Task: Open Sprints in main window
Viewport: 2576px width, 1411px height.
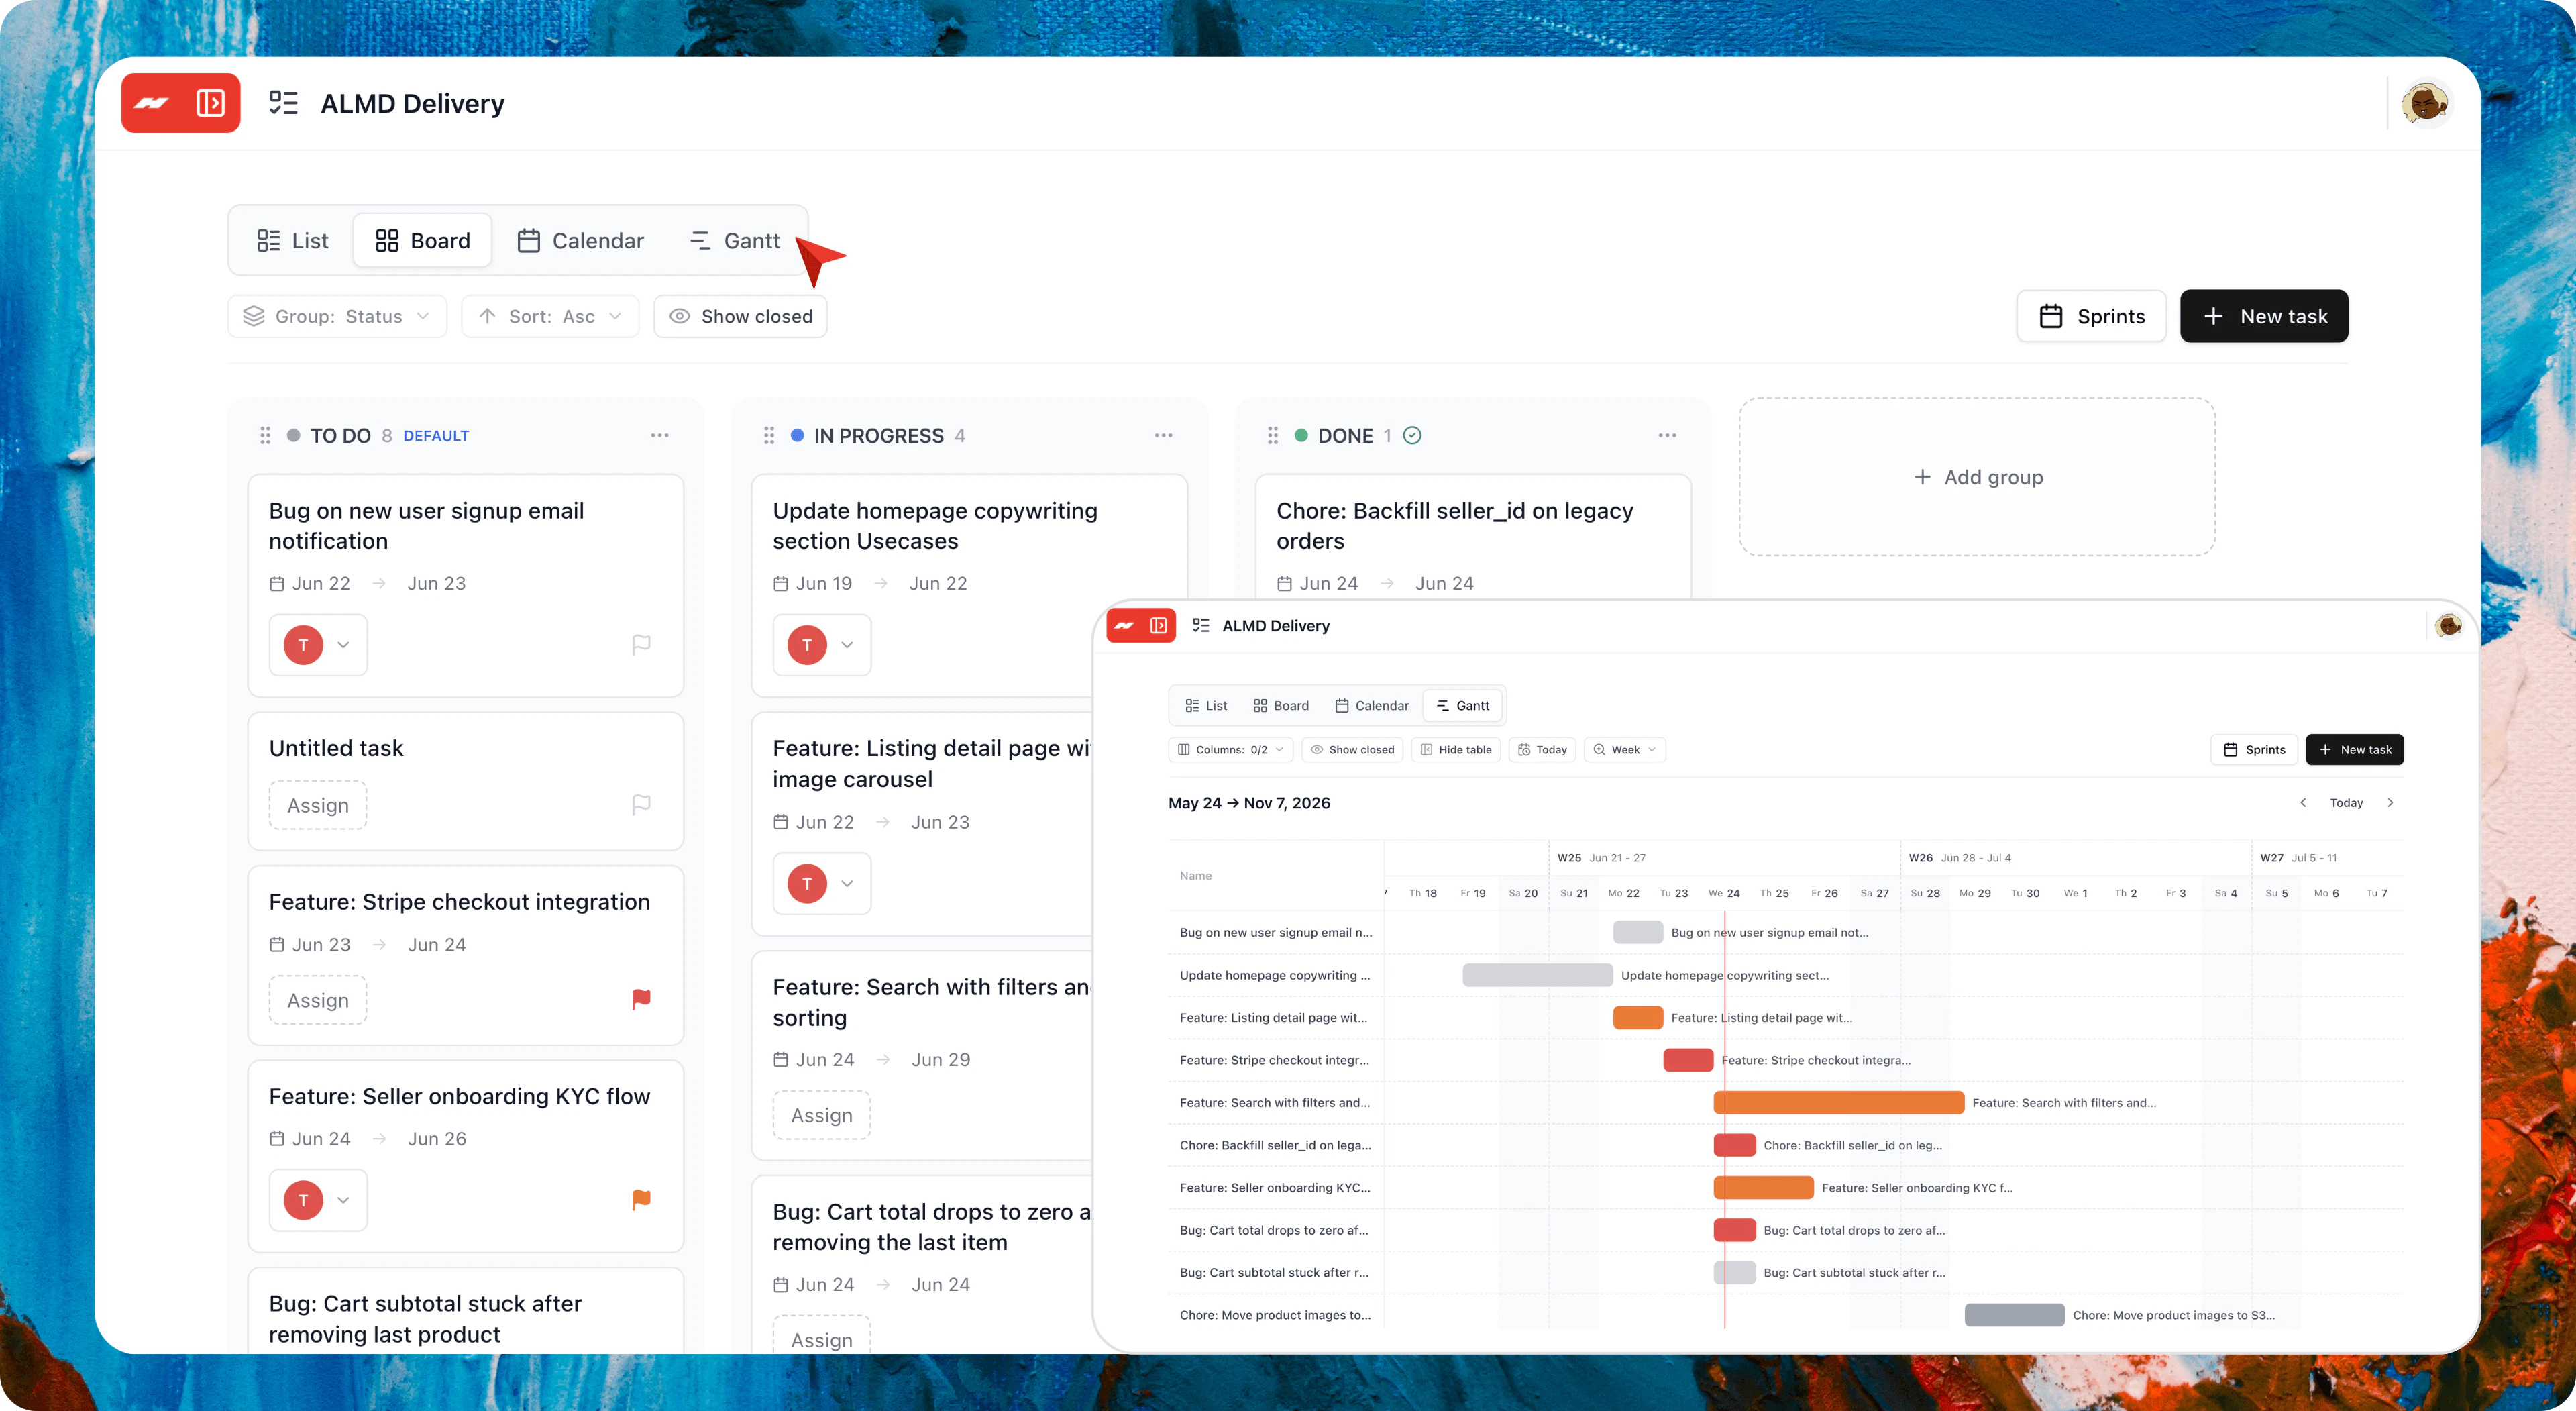Action: coord(2092,316)
